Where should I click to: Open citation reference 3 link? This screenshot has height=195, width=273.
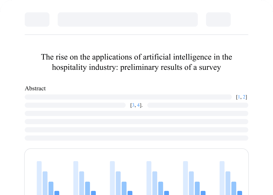133,105
